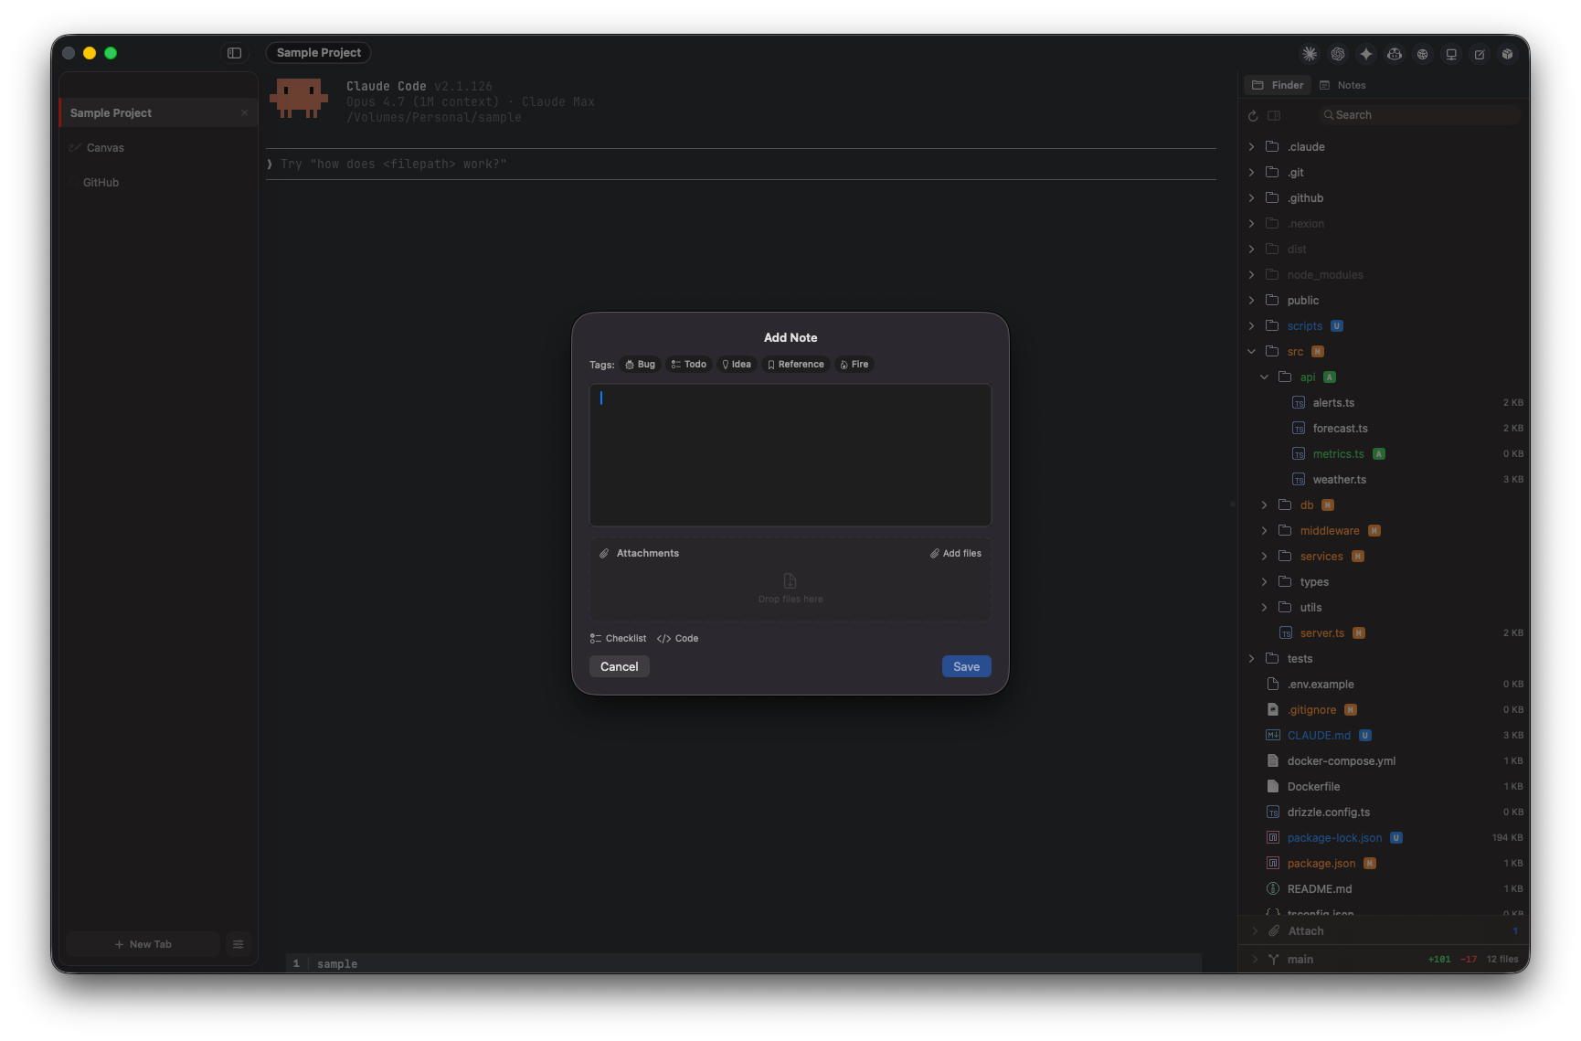Open GitHub in the sidebar
The height and width of the screenshot is (1041, 1581).
101,182
